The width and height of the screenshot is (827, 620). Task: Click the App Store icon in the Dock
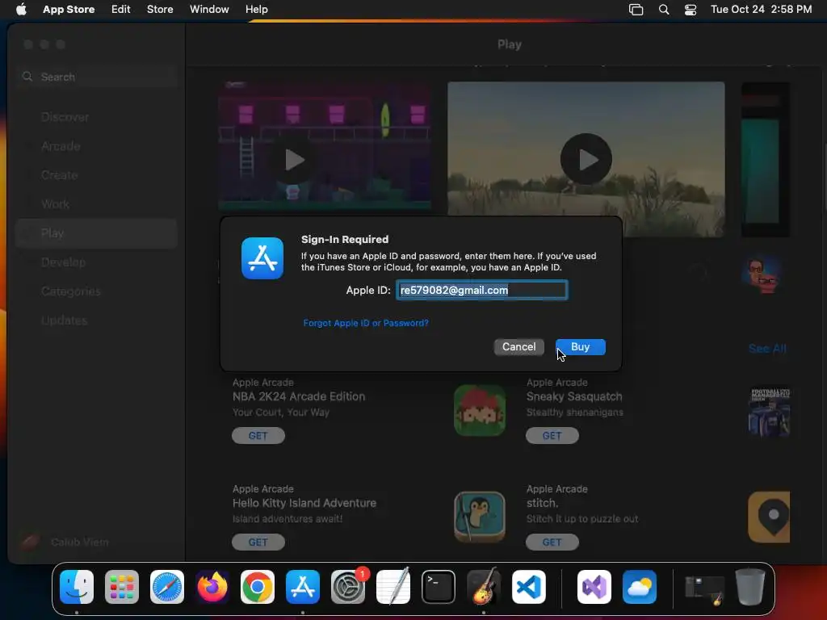[303, 587]
